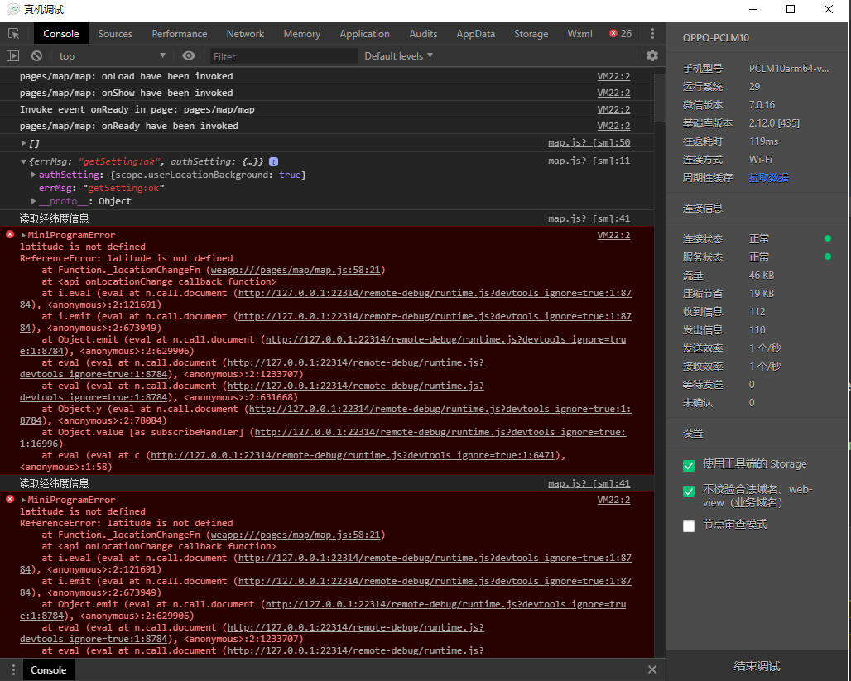Image resolution: width=851 pixels, height=681 pixels.
Task: Expand the authSetting property
Action: point(34,175)
